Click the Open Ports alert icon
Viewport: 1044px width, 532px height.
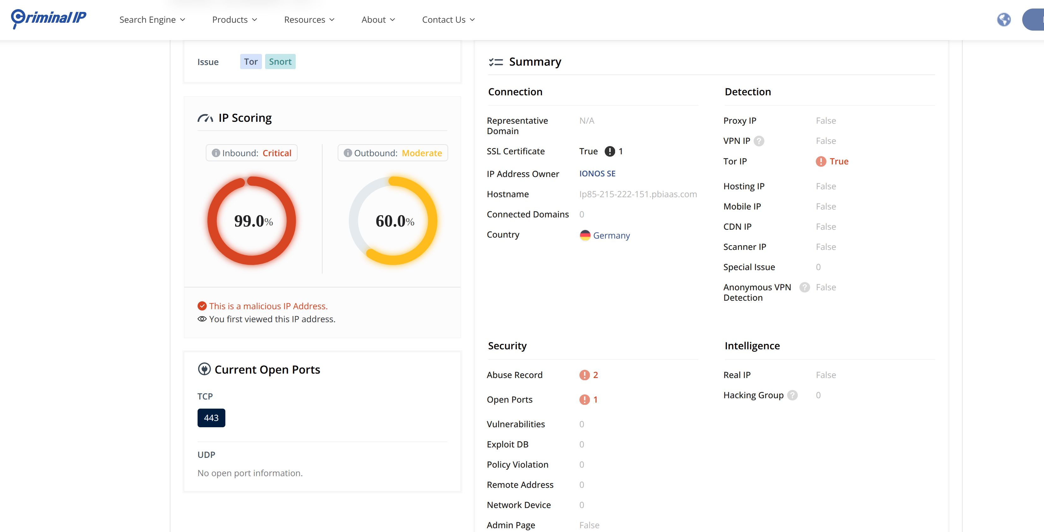[584, 400]
